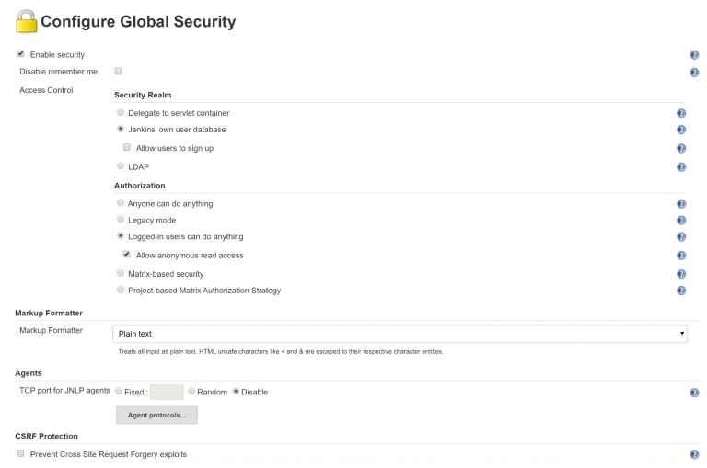Image resolution: width=707 pixels, height=468 pixels.
Task: Show help for Matrix-based security
Action: tap(681, 274)
